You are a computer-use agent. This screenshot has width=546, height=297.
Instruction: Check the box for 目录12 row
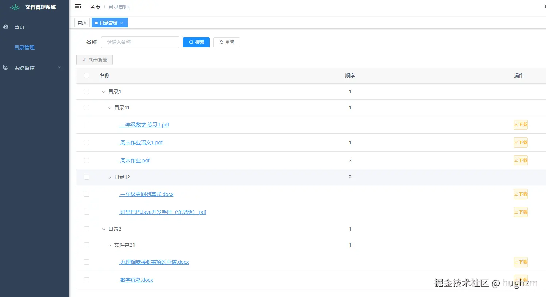click(86, 177)
